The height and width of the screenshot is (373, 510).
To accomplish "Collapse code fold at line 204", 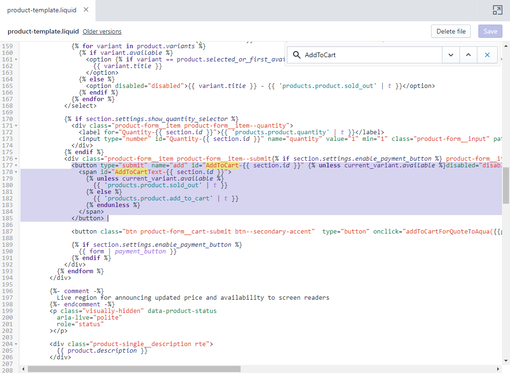I will pyautogui.click(x=16, y=344).
